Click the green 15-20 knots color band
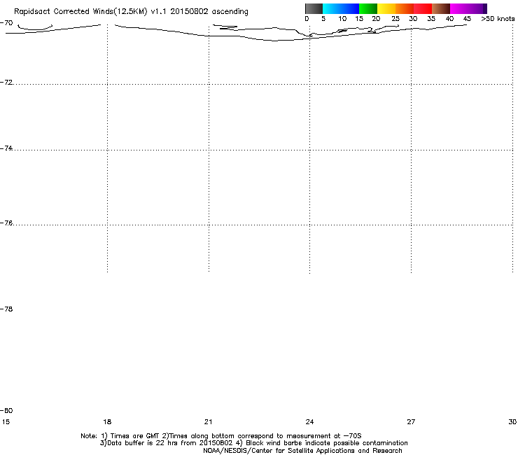Viewport: 518px width, 455px height. pos(368,8)
